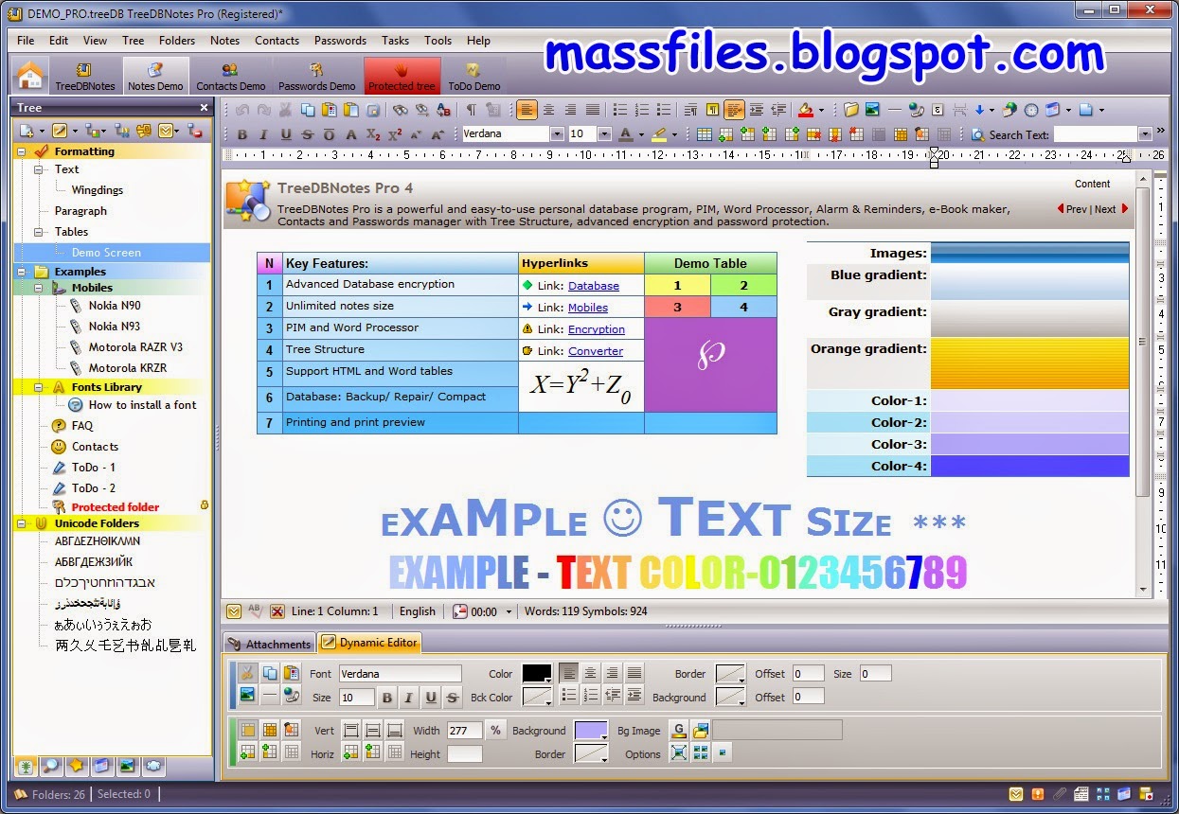Follow the Encryption hyperlink
The width and height of the screenshot is (1179, 814).
[597, 329]
